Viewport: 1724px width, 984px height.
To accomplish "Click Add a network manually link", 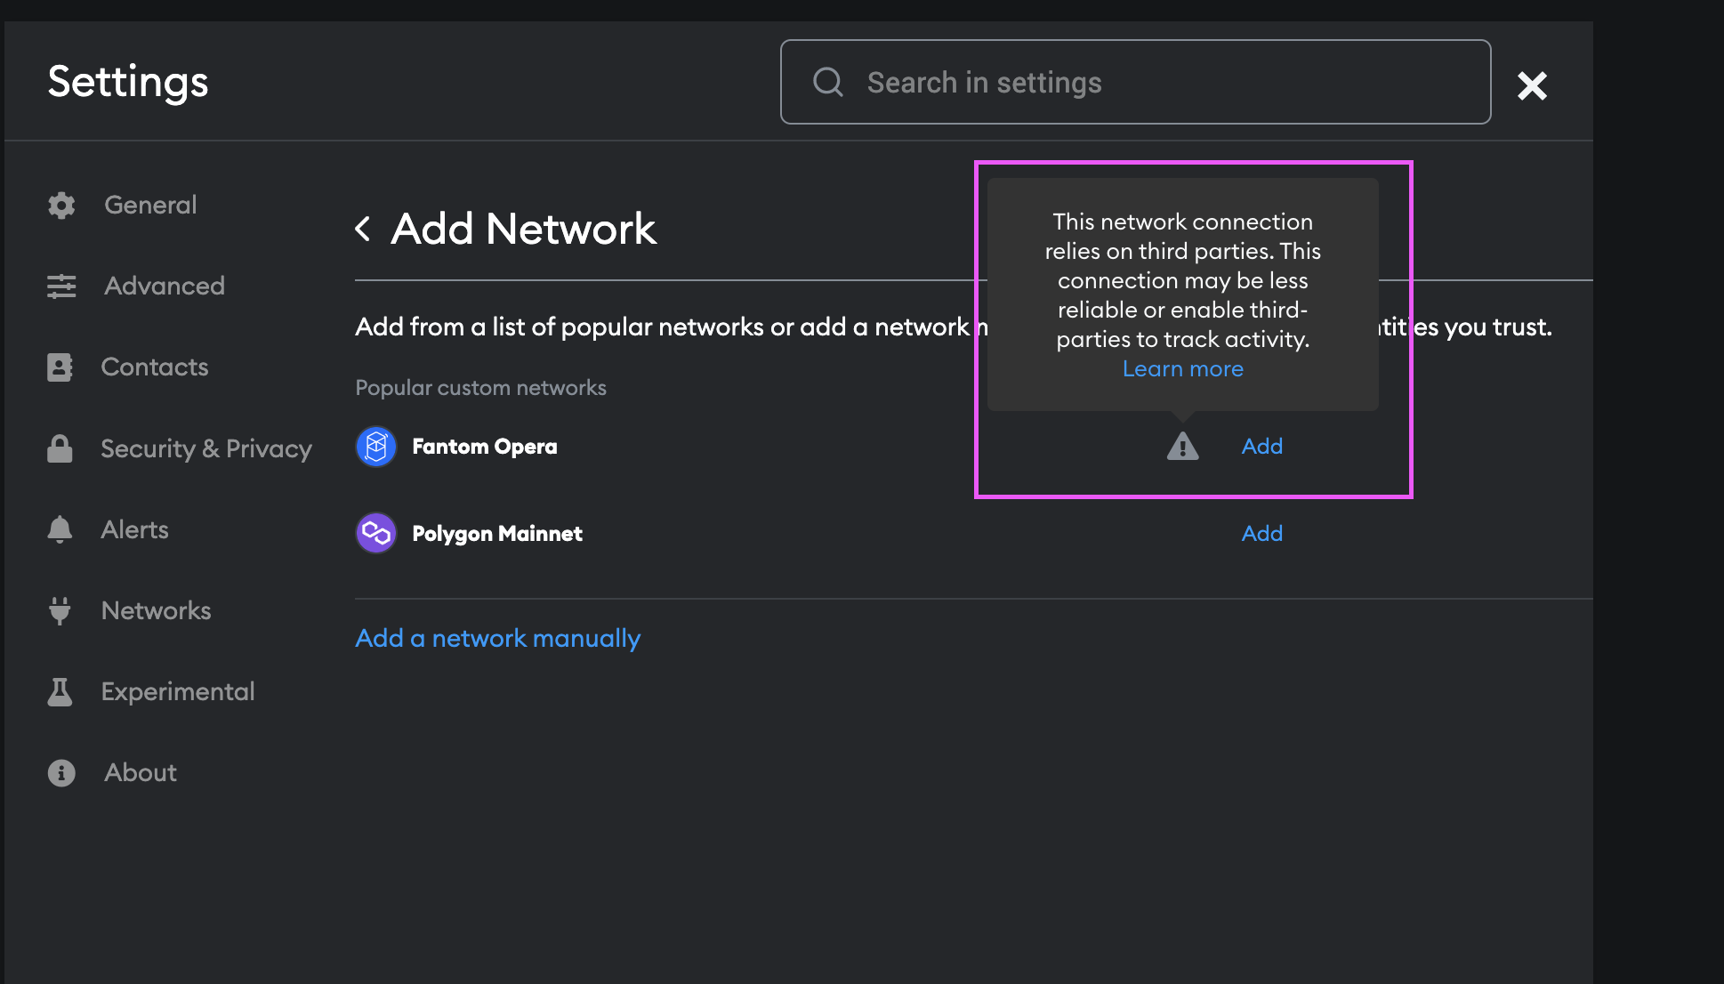I will (497, 638).
